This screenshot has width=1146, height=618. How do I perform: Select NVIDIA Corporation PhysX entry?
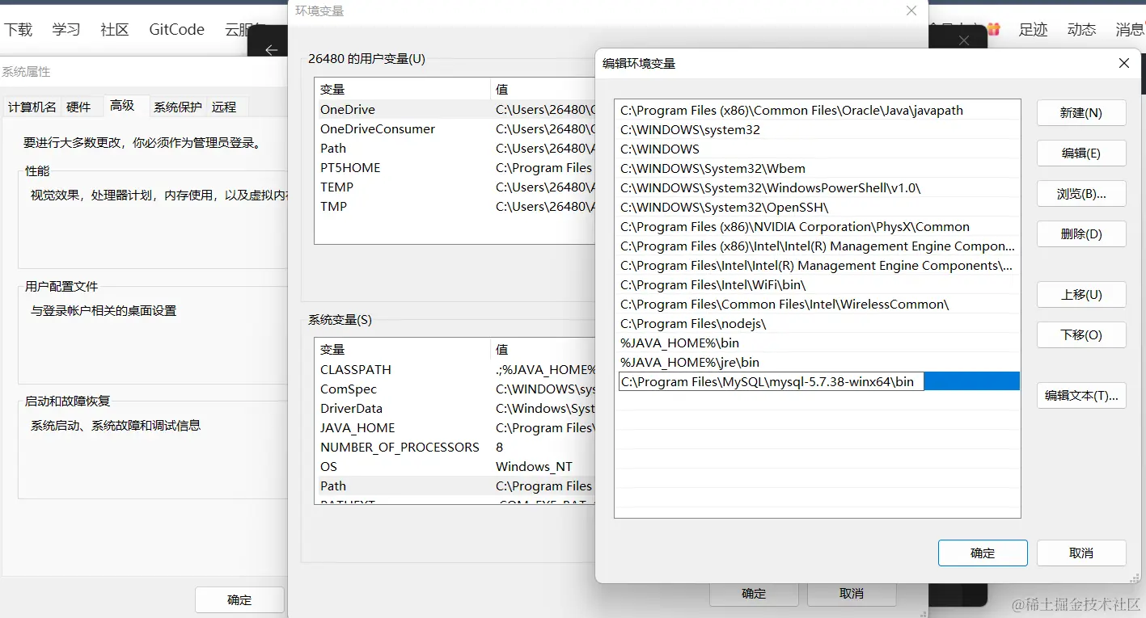point(818,227)
